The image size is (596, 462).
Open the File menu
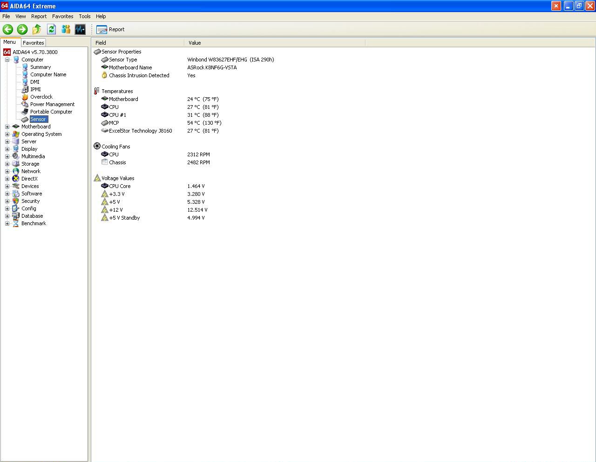click(6, 16)
